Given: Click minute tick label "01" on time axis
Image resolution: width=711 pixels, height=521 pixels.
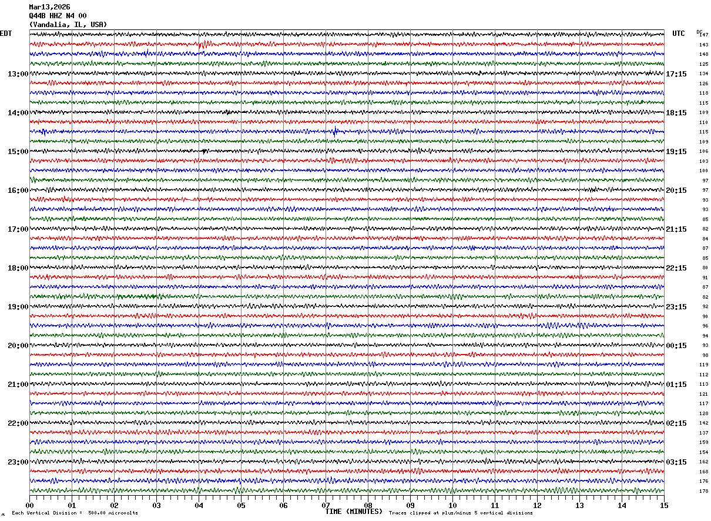Looking at the screenshot, I should [x=72, y=505].
